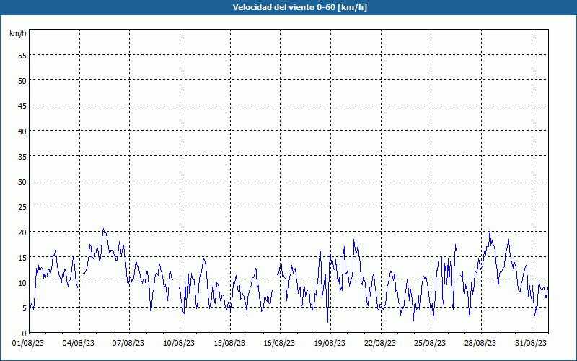This screenshot has height=361, width=577.
Task: Click the 22/08/23 date label
Action: pyautogui.click(x=380, y=344)
